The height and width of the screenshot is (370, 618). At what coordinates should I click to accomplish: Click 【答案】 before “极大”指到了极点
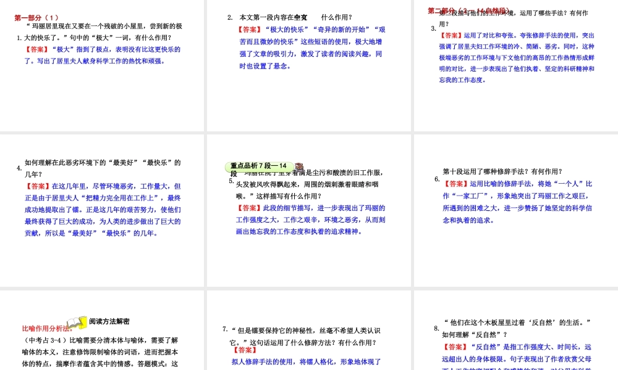35,49
